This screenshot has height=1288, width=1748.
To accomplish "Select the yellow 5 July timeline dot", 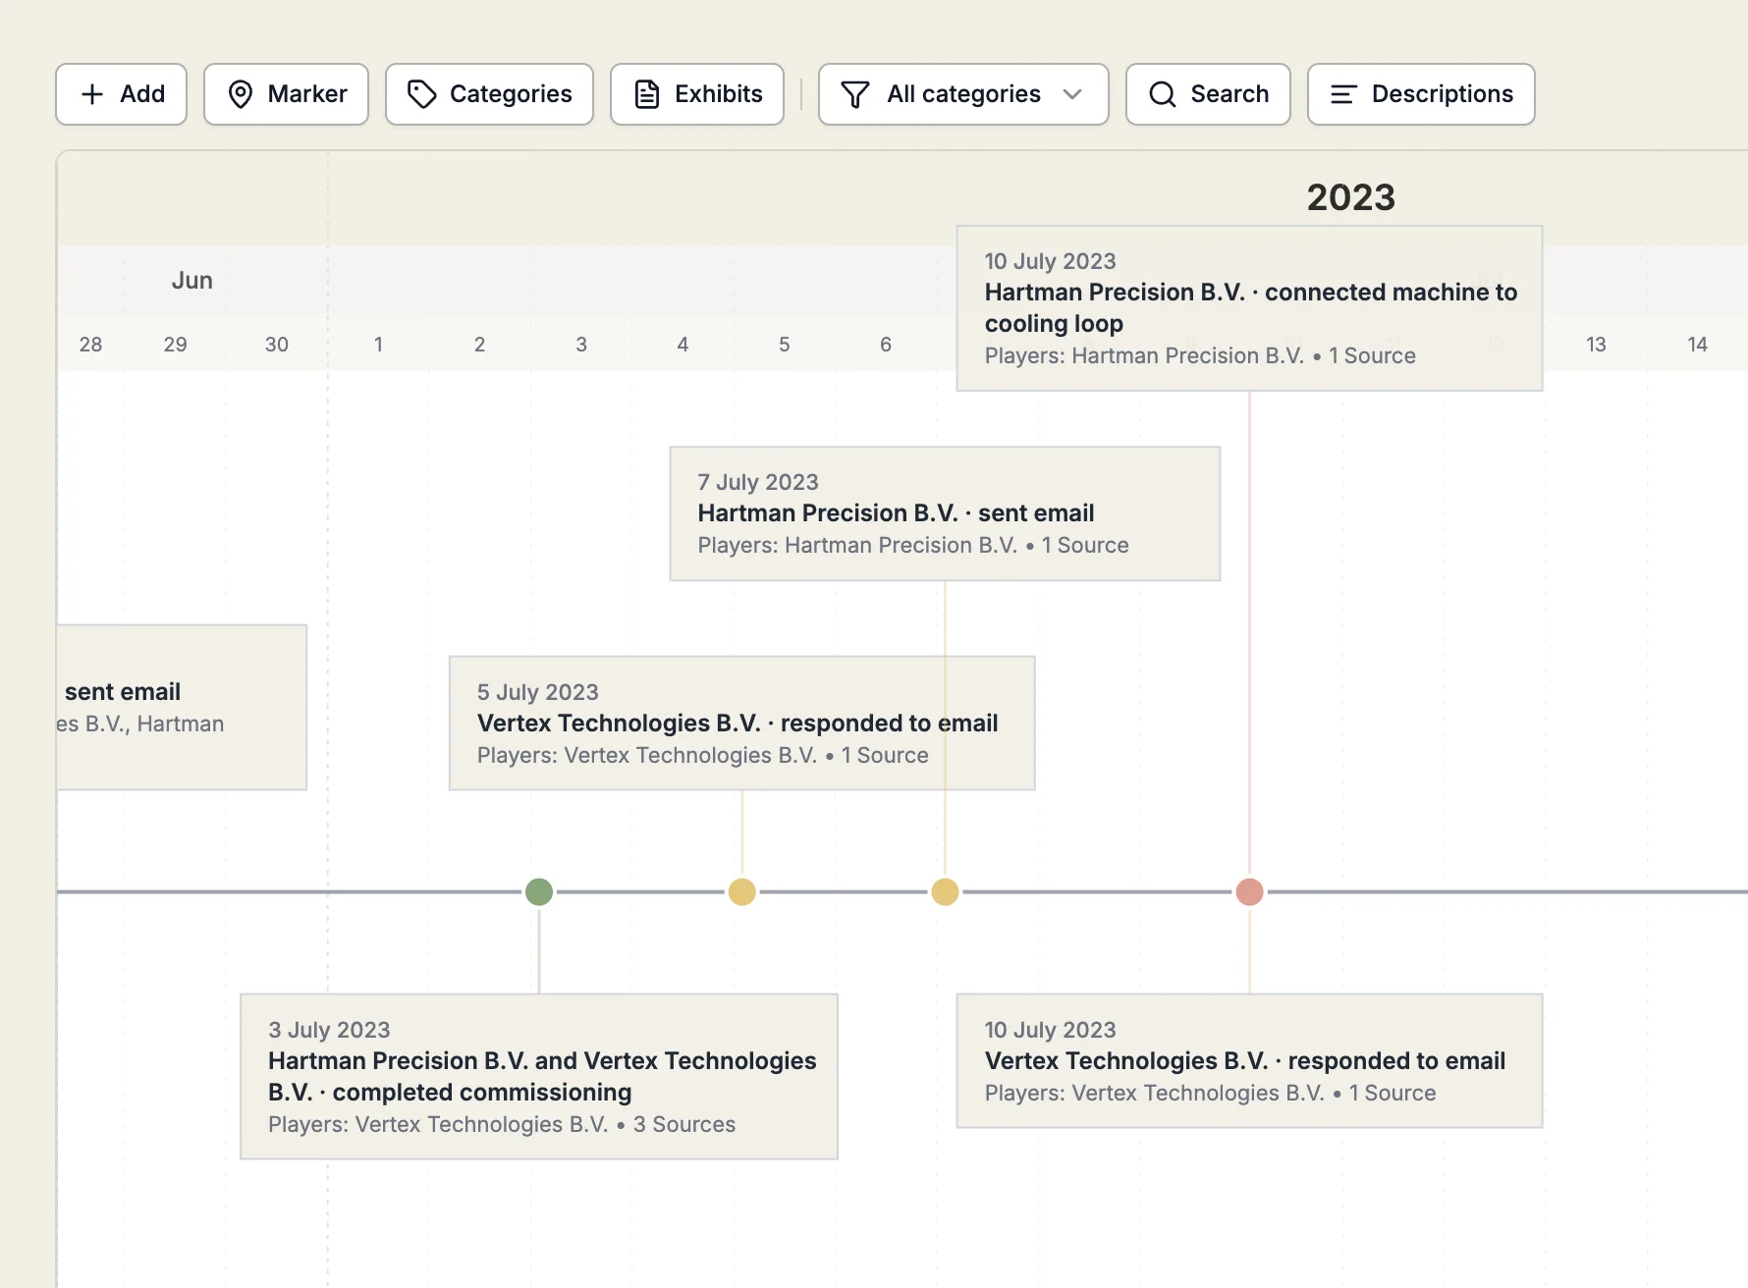I will 742,891.
